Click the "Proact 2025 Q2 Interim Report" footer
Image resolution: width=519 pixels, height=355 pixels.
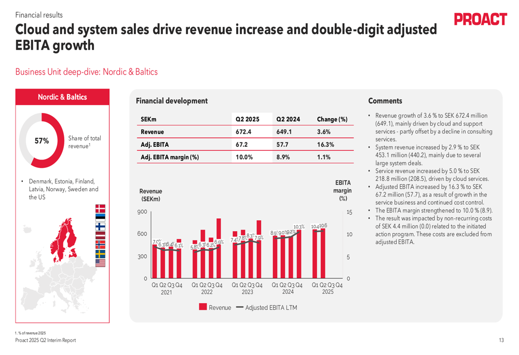pos(46,340)
